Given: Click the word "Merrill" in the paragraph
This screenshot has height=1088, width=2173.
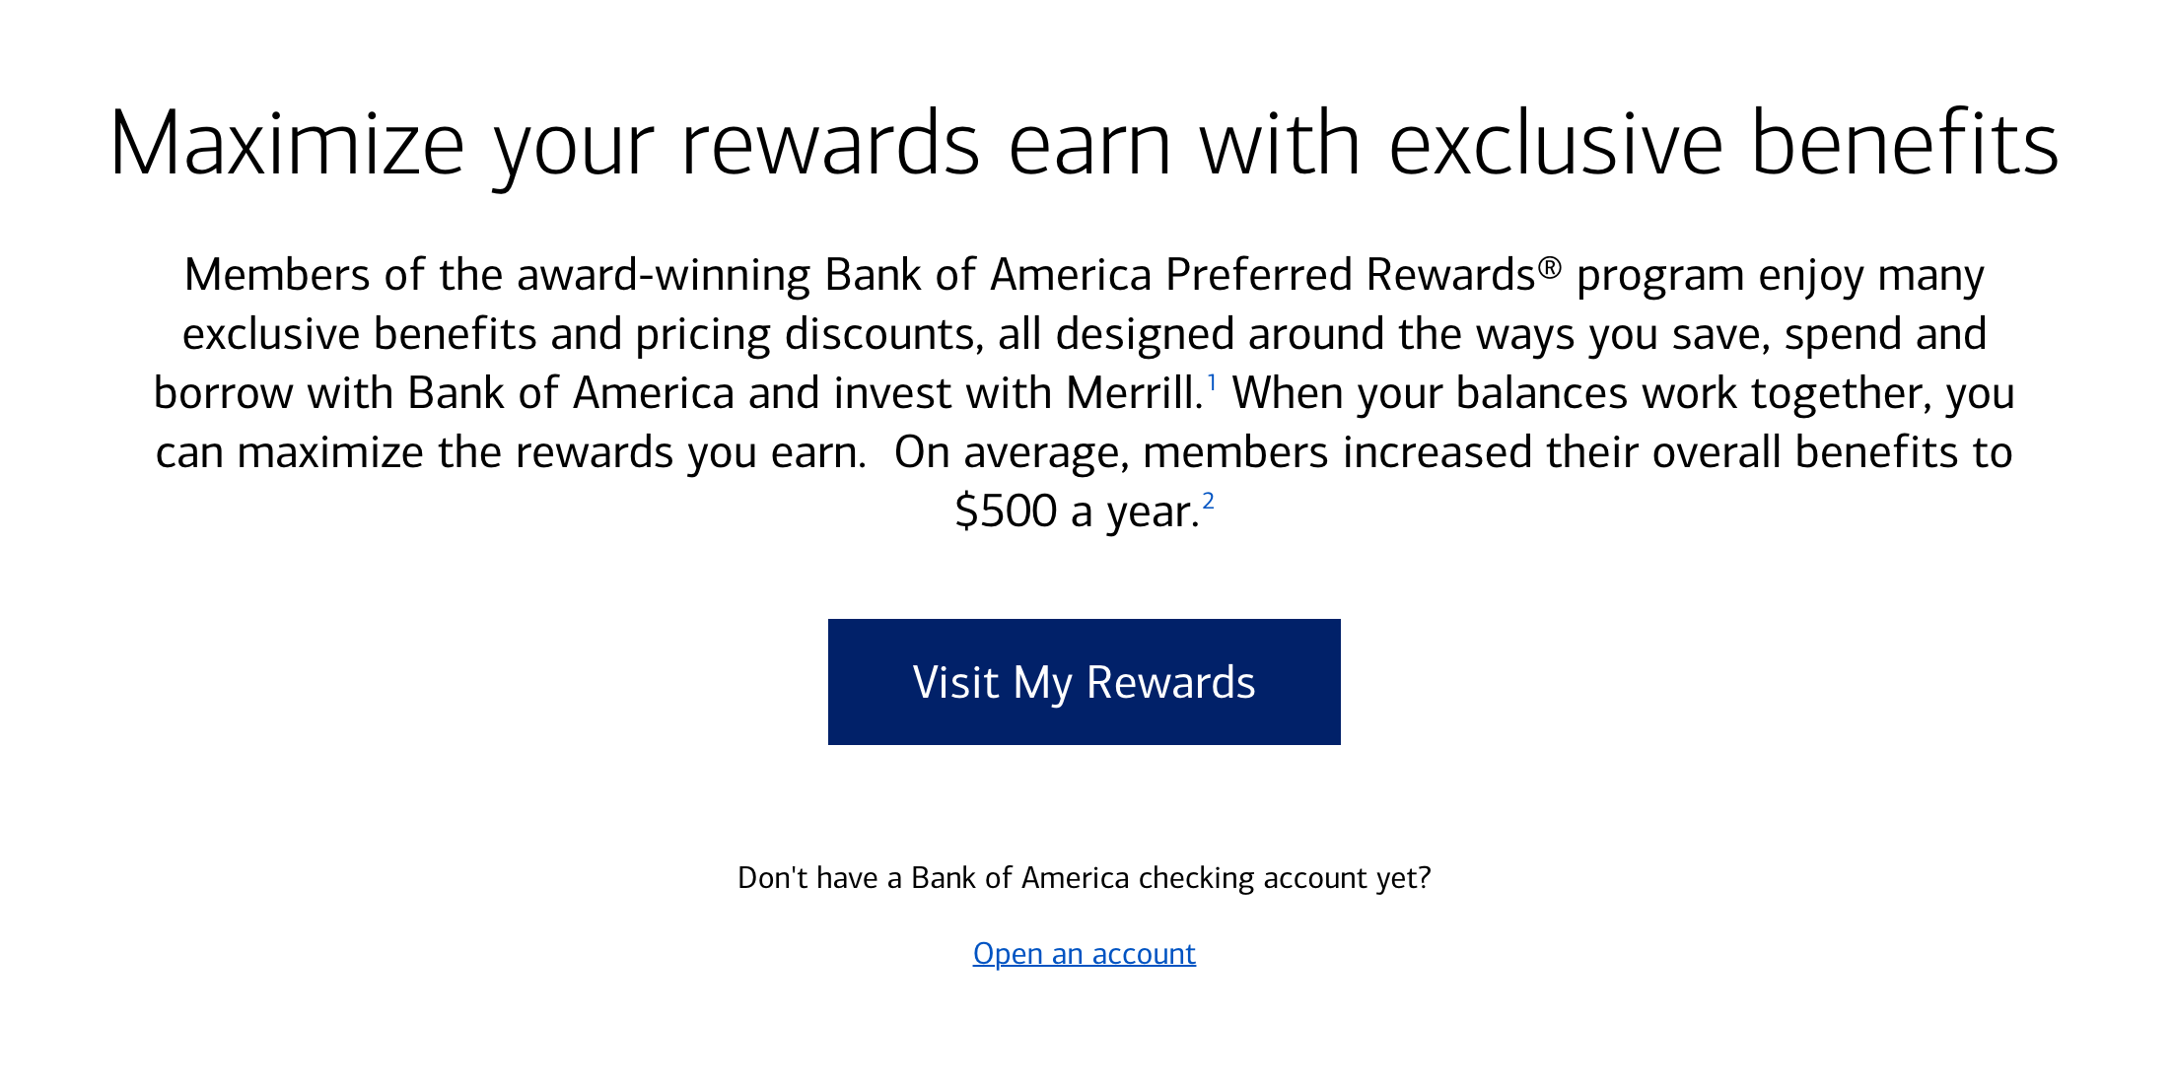Looking at the screenshot, I should (1134, 393).
